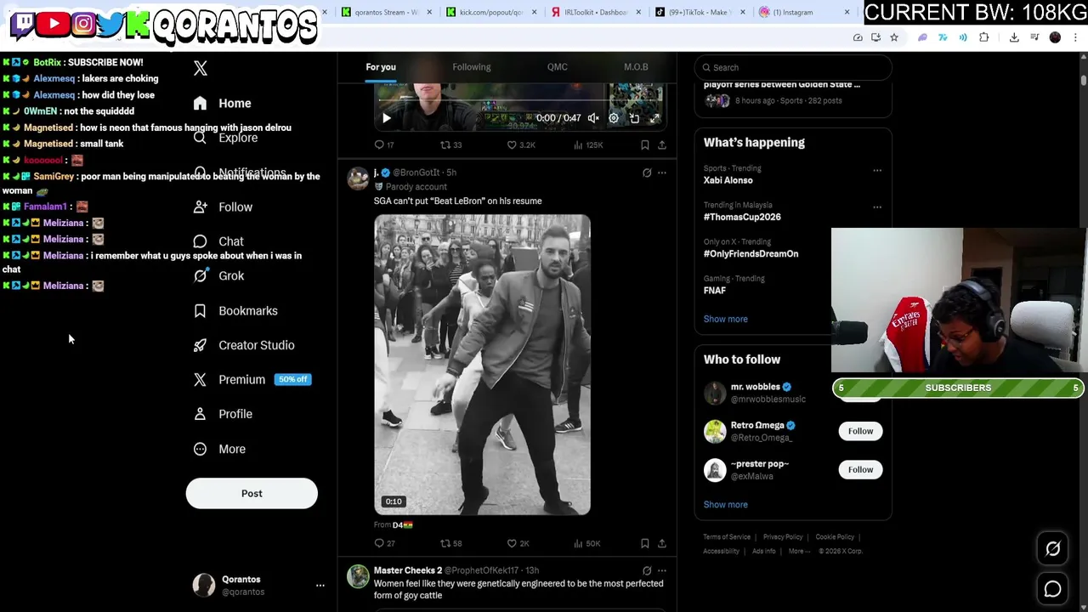Share the top video post
Viewport: 1088px width, 612px height.
(662, 145)
